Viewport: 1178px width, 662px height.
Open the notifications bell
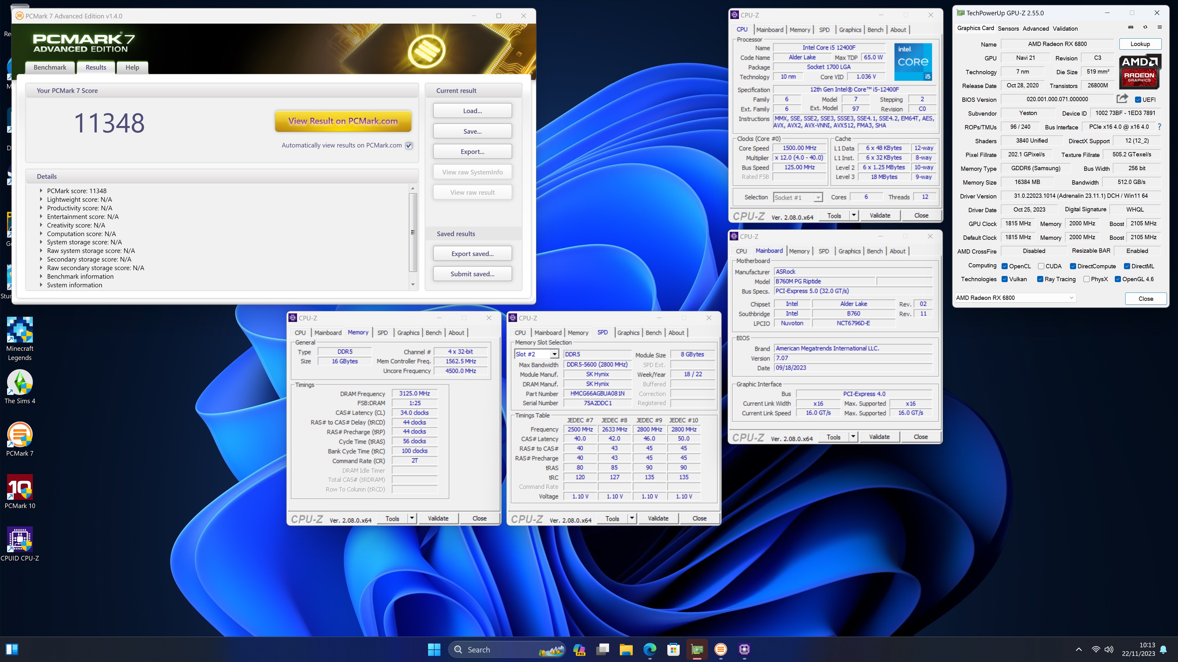point(1163,650)
